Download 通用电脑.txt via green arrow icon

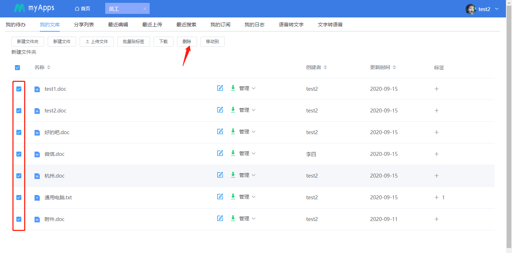click(x=233, y=196)
